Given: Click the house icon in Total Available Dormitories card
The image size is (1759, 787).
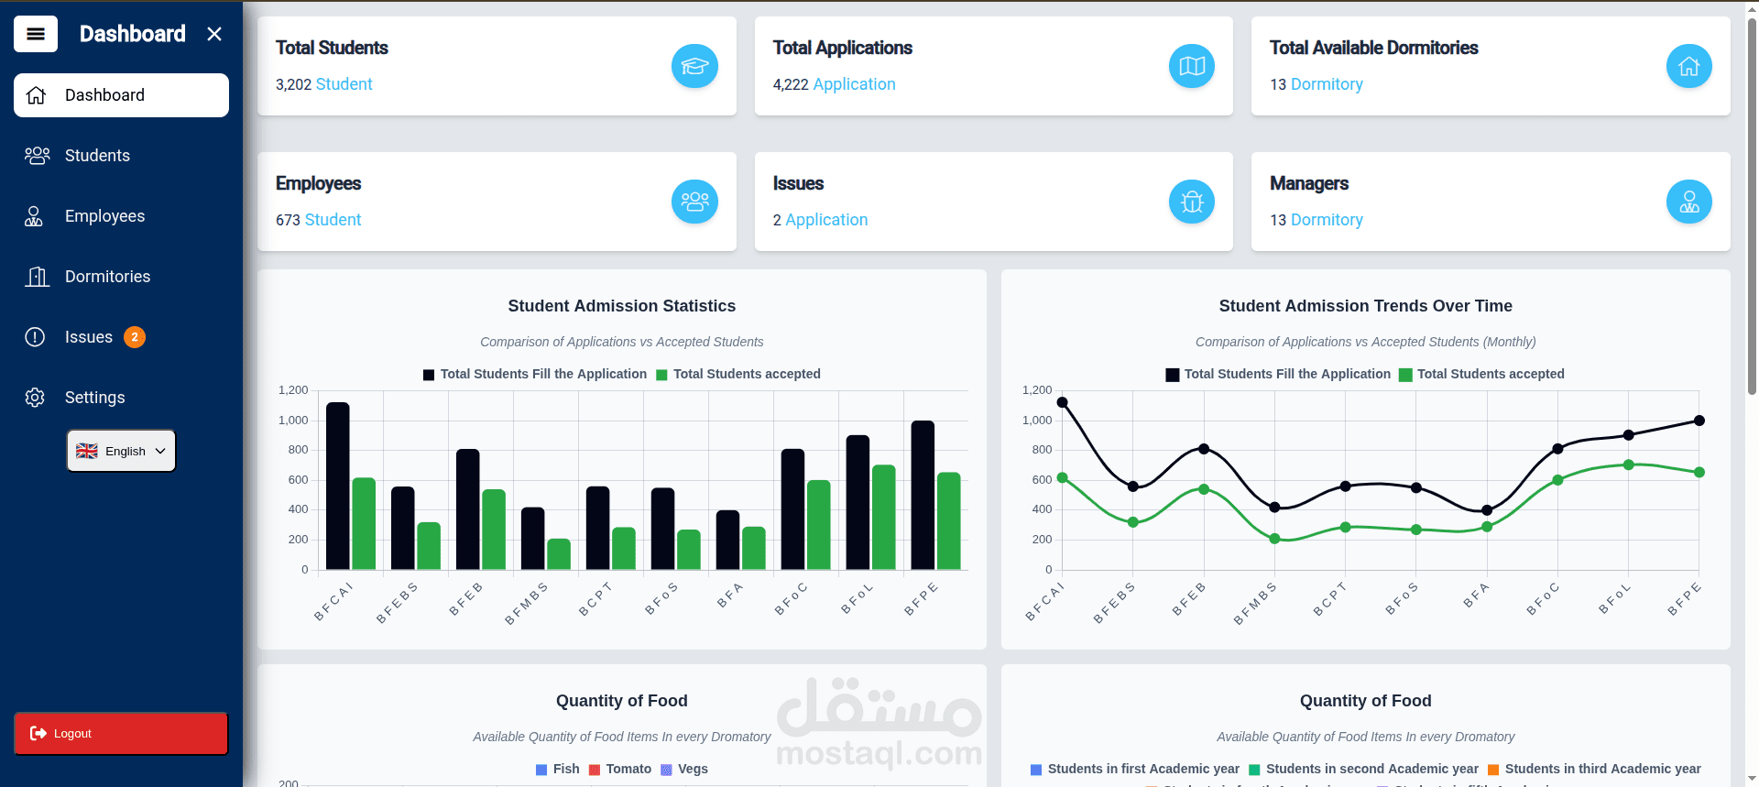Looking at the screenshot, I should 1689,66.
